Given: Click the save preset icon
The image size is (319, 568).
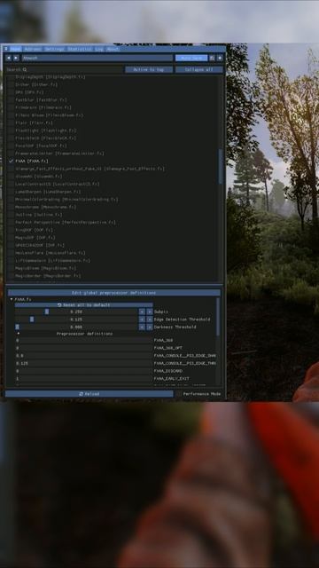Looking at the screenshot, I should (213, 58).
